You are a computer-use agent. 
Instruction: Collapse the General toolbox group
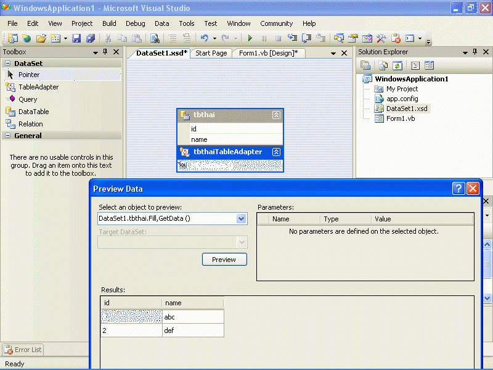click(8, 135)
